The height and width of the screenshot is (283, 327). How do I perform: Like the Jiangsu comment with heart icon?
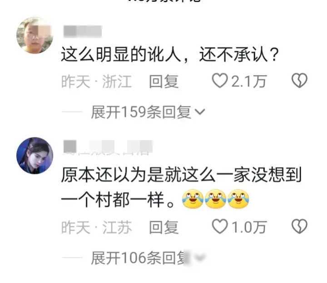(220, 227)
